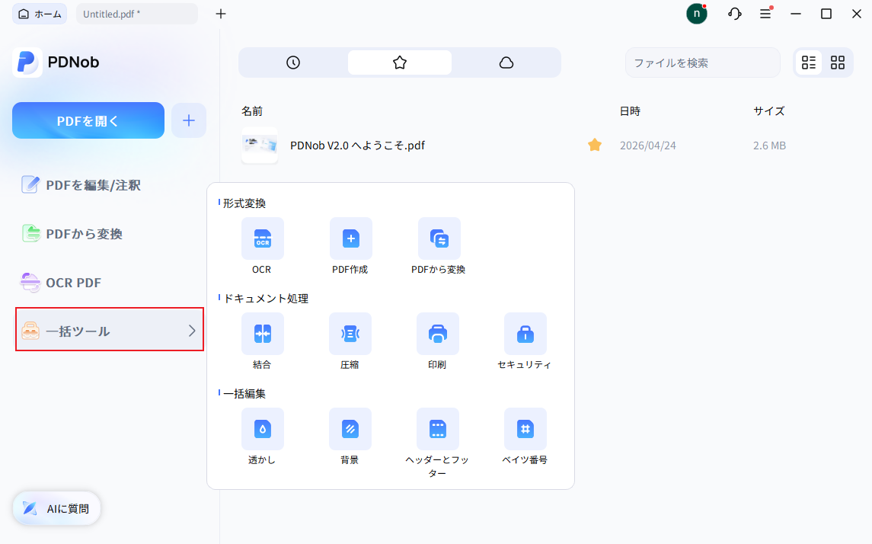Switch to list view layout

[809, 62]
